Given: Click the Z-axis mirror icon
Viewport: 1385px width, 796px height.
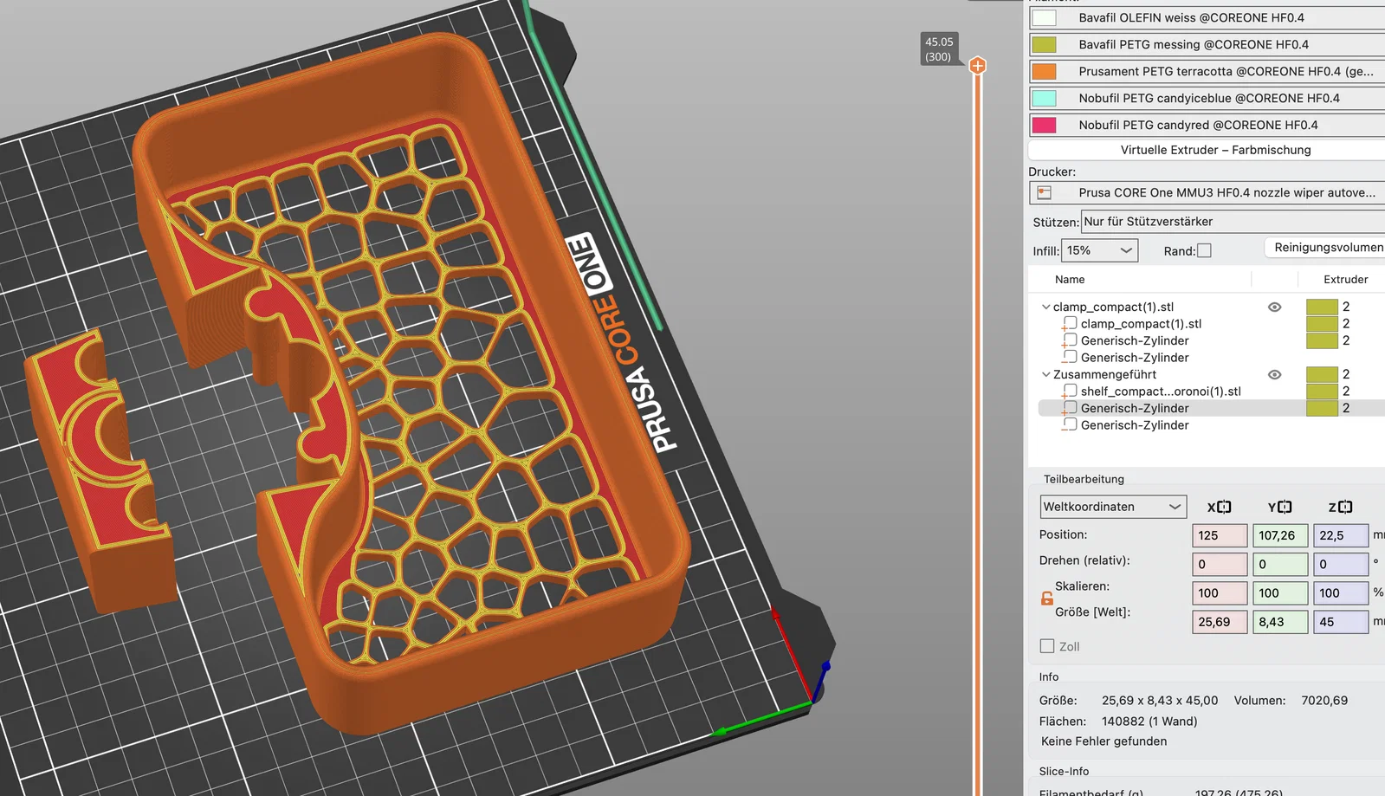Looking at the screenshot, I should [1345, 508].
